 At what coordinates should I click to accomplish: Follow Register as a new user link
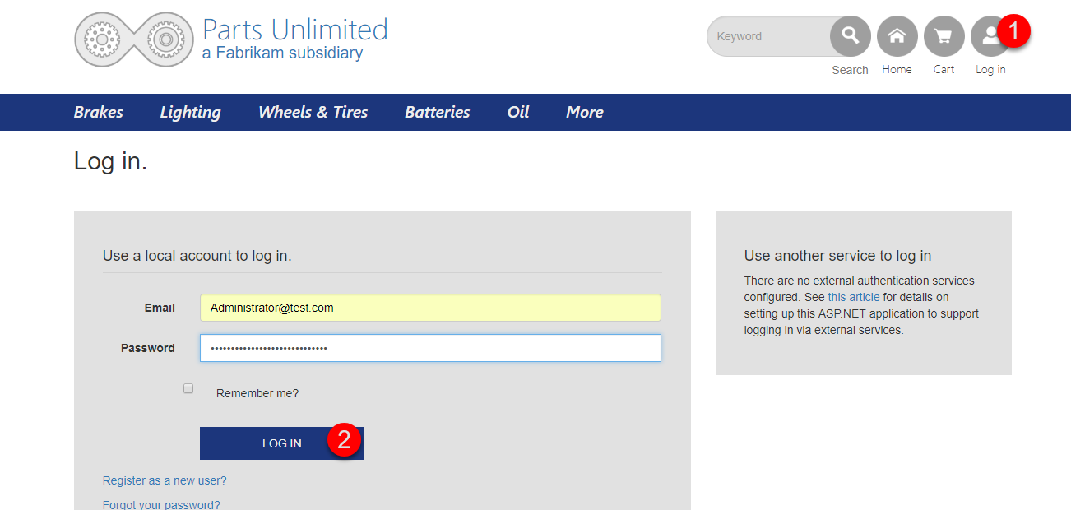coord(165,480)
